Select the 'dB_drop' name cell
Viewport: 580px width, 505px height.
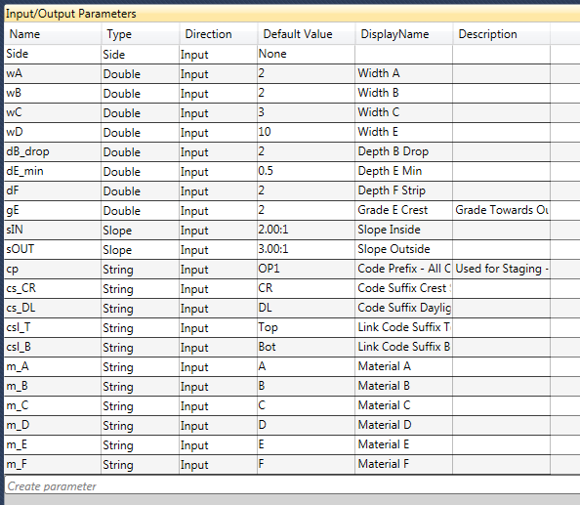tap(53, 152)
